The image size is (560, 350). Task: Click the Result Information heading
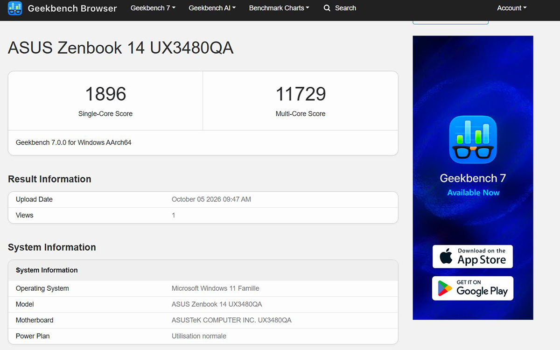point(49,179)
